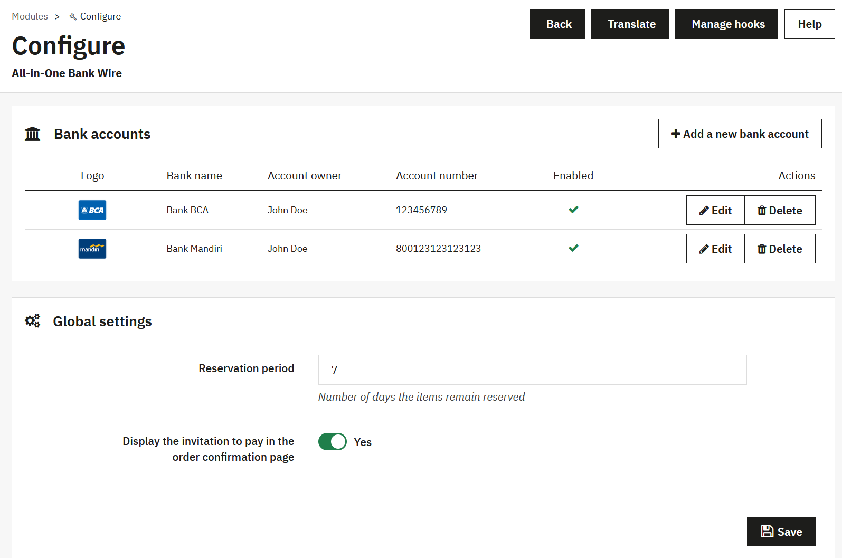Click the wrench icon in breadcrumb
Screen dimensions: 842x558
coord(73,17)
